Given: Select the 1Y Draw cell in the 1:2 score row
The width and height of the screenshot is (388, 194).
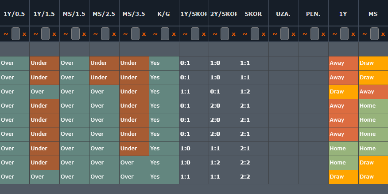Looking at the screenshot, I should pyautogui.click(x=343, y=92).
